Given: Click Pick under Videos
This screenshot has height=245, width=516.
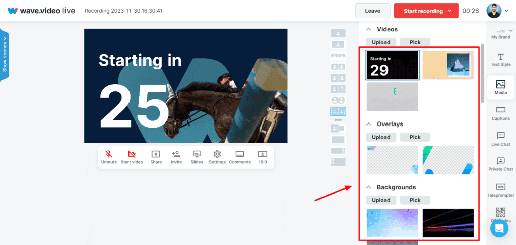Looking at the screenshot, I should click(415, 42).
